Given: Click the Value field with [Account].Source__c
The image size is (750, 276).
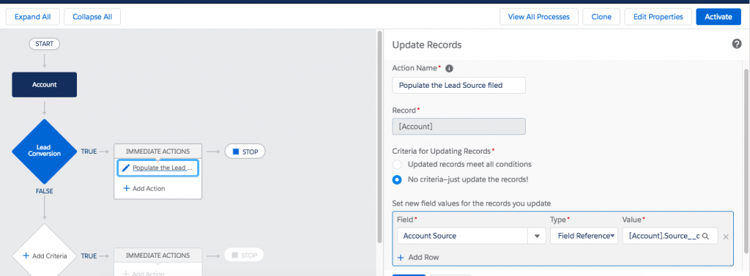Looking at the screenshot, I should pyautogui.click(x=669, y=236).
